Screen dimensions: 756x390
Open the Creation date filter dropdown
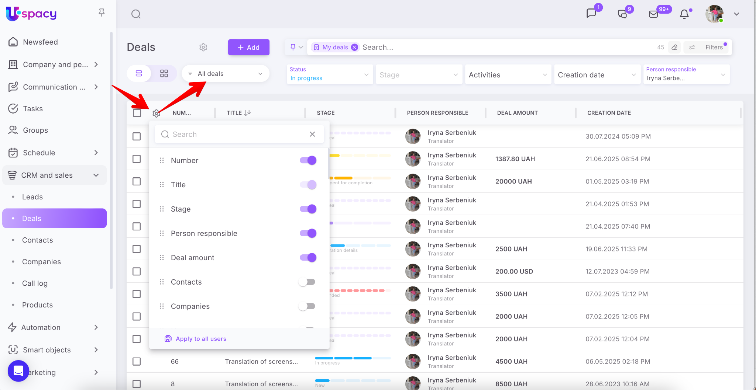(x=597, y=75)
